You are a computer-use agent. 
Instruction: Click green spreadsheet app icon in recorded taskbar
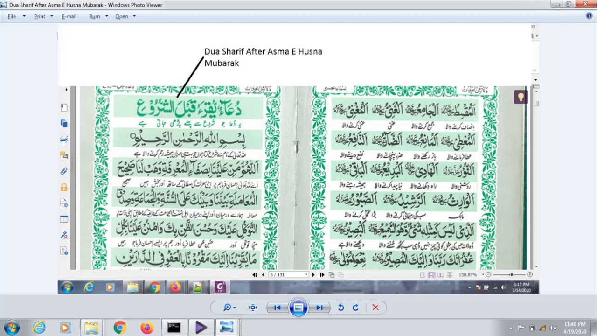coord(198,287)
